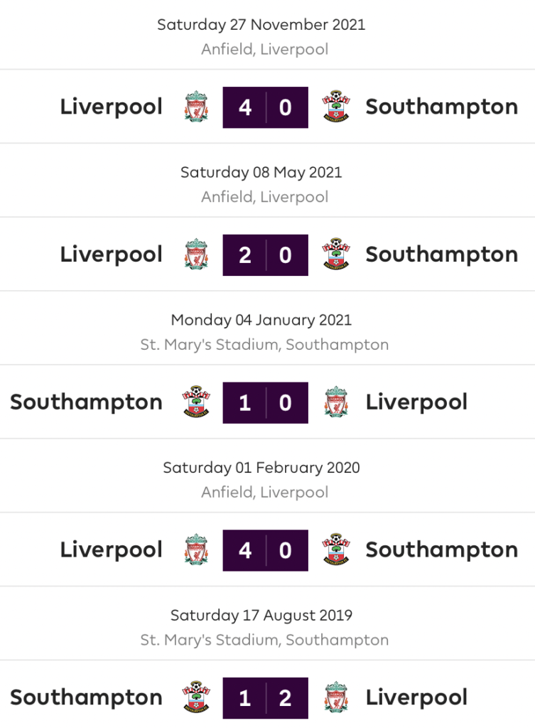The image size is (535, 728).
Task: Click Southampton crest in 04 January 2021 match
Action: (x=196, y=402)
